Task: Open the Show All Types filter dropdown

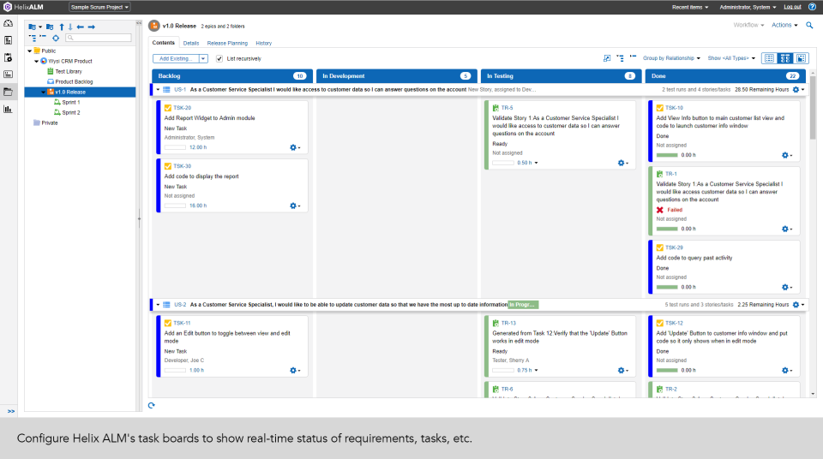Action: tap(731, 58)
